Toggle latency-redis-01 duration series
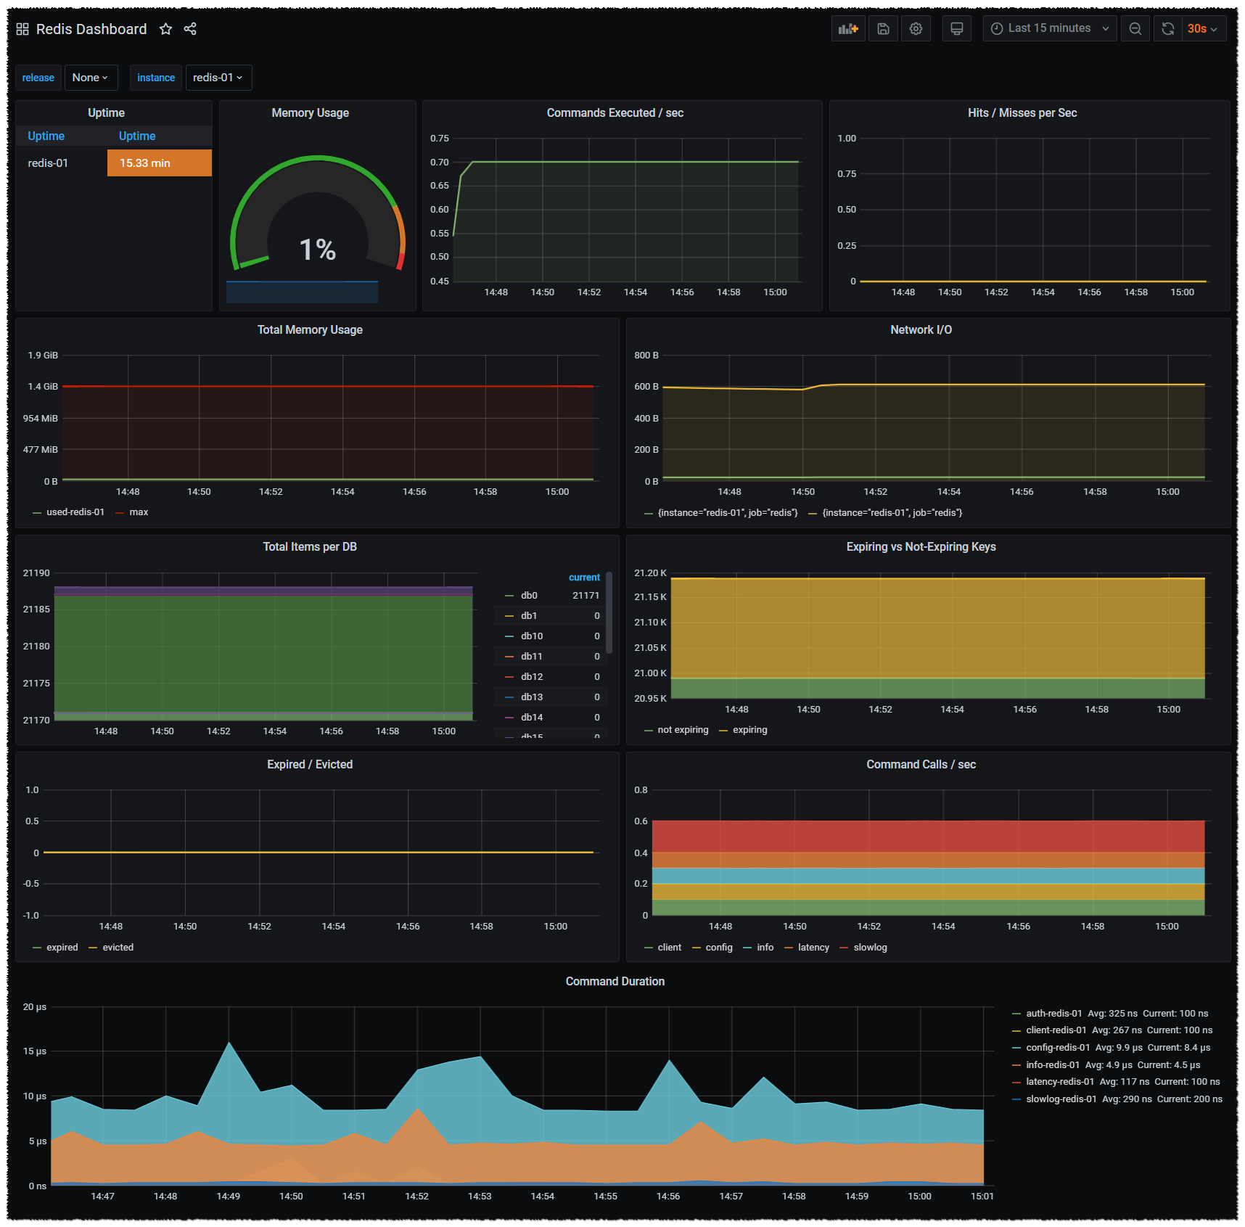 pyautogui.click(x=1060, y=1082)
